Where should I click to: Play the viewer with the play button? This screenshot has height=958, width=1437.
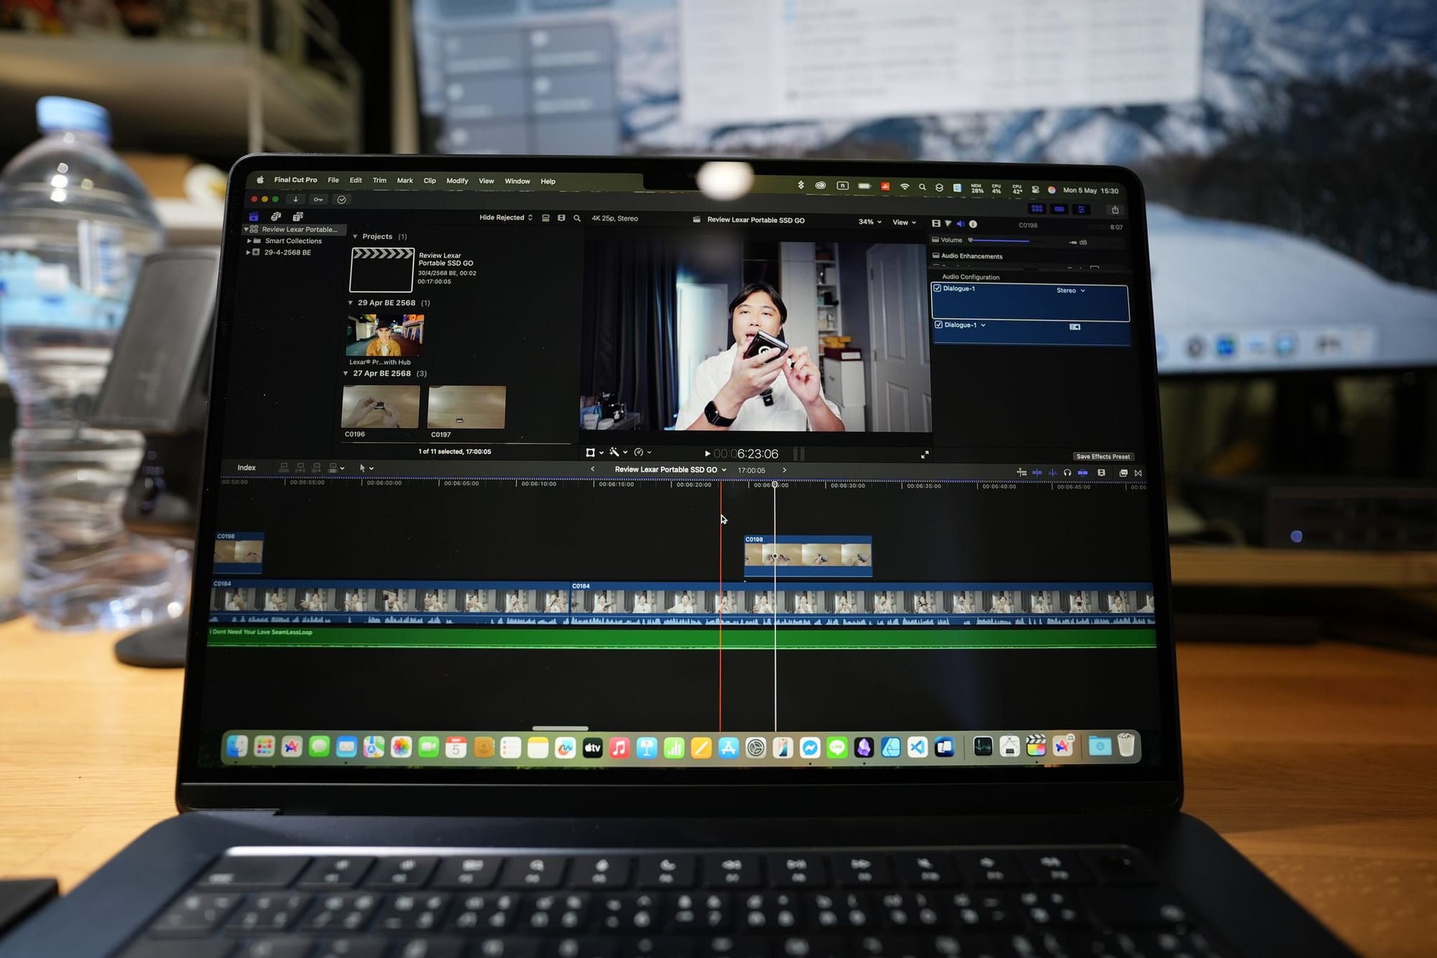[707, 453]
